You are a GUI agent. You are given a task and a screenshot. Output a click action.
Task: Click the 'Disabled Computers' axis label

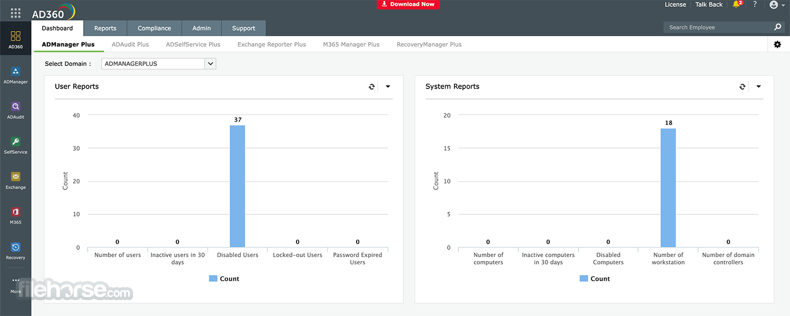point(608,259)
